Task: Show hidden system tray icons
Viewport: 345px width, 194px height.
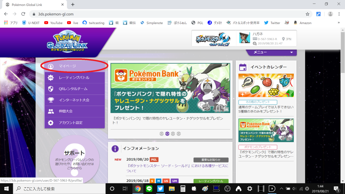Action: (x=281, y=189)
